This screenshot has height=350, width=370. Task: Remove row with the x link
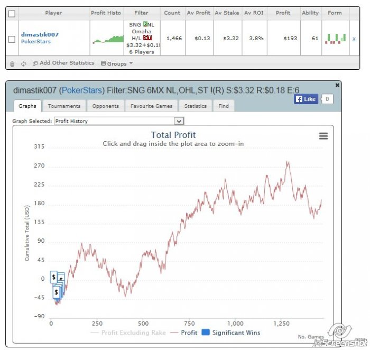coord(354,39)
